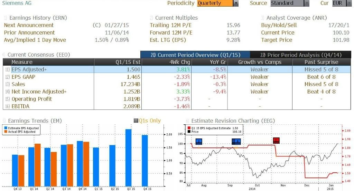Open Estimate Revision Charting (EEG)
Screen dimensions: 354x191
pos(233,121)
